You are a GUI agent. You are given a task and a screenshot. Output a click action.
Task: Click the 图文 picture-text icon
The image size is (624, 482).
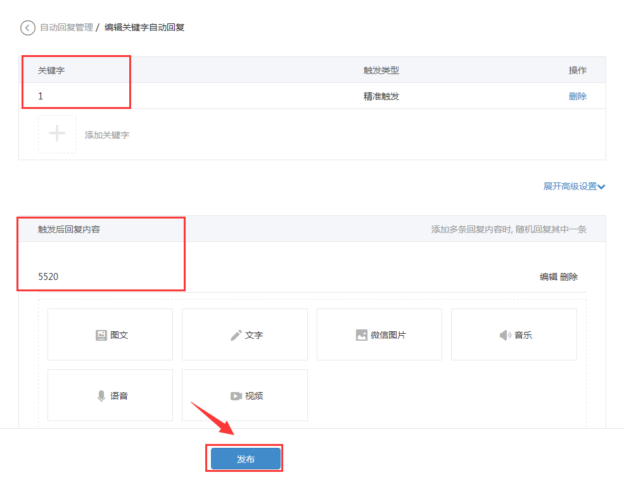[101, 335]
